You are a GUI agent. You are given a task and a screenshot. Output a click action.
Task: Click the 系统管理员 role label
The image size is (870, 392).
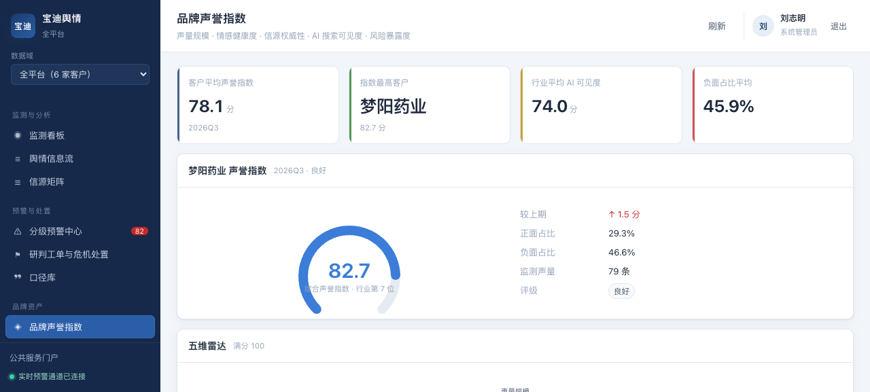(799, 32)
